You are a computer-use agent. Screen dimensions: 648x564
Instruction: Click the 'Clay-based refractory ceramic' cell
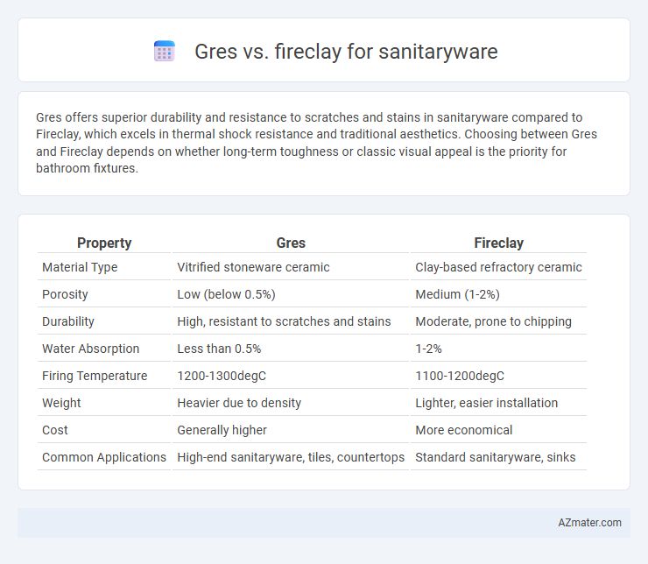click(498, 267)
